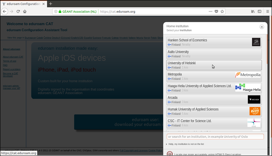Screen dimensions: 272x156
Task: Switch to the eduroam Configuration tab
Action: (23, 4)
